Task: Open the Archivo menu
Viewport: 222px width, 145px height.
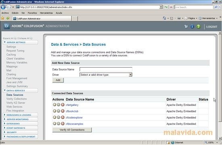Action: (5, 13)
